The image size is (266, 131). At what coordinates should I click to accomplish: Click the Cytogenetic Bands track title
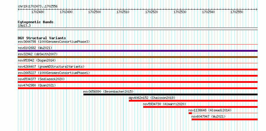point(36,22)
